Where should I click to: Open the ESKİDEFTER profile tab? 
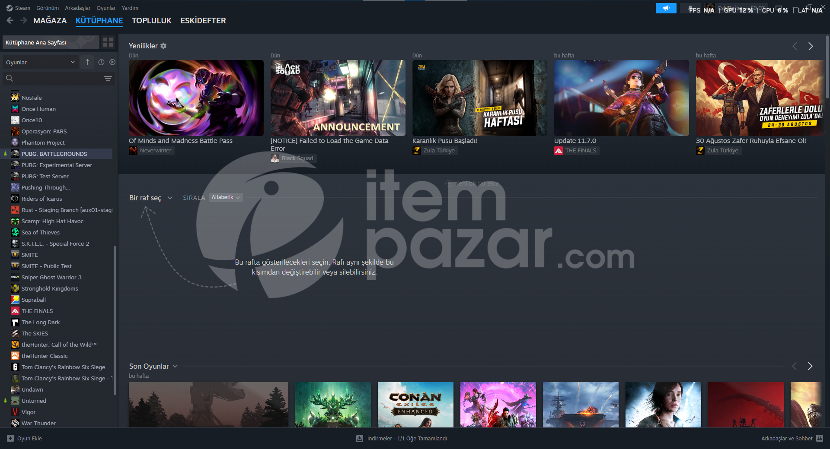pos(203,21)
